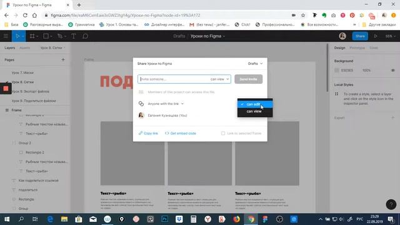Click the background opacity 100% value

[366, 70]
